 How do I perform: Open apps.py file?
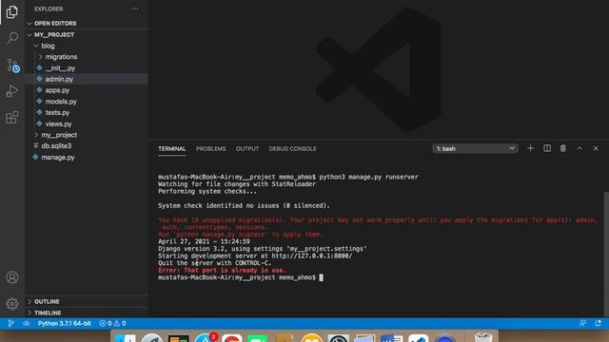pyautogui.click(x=57, y=90)
